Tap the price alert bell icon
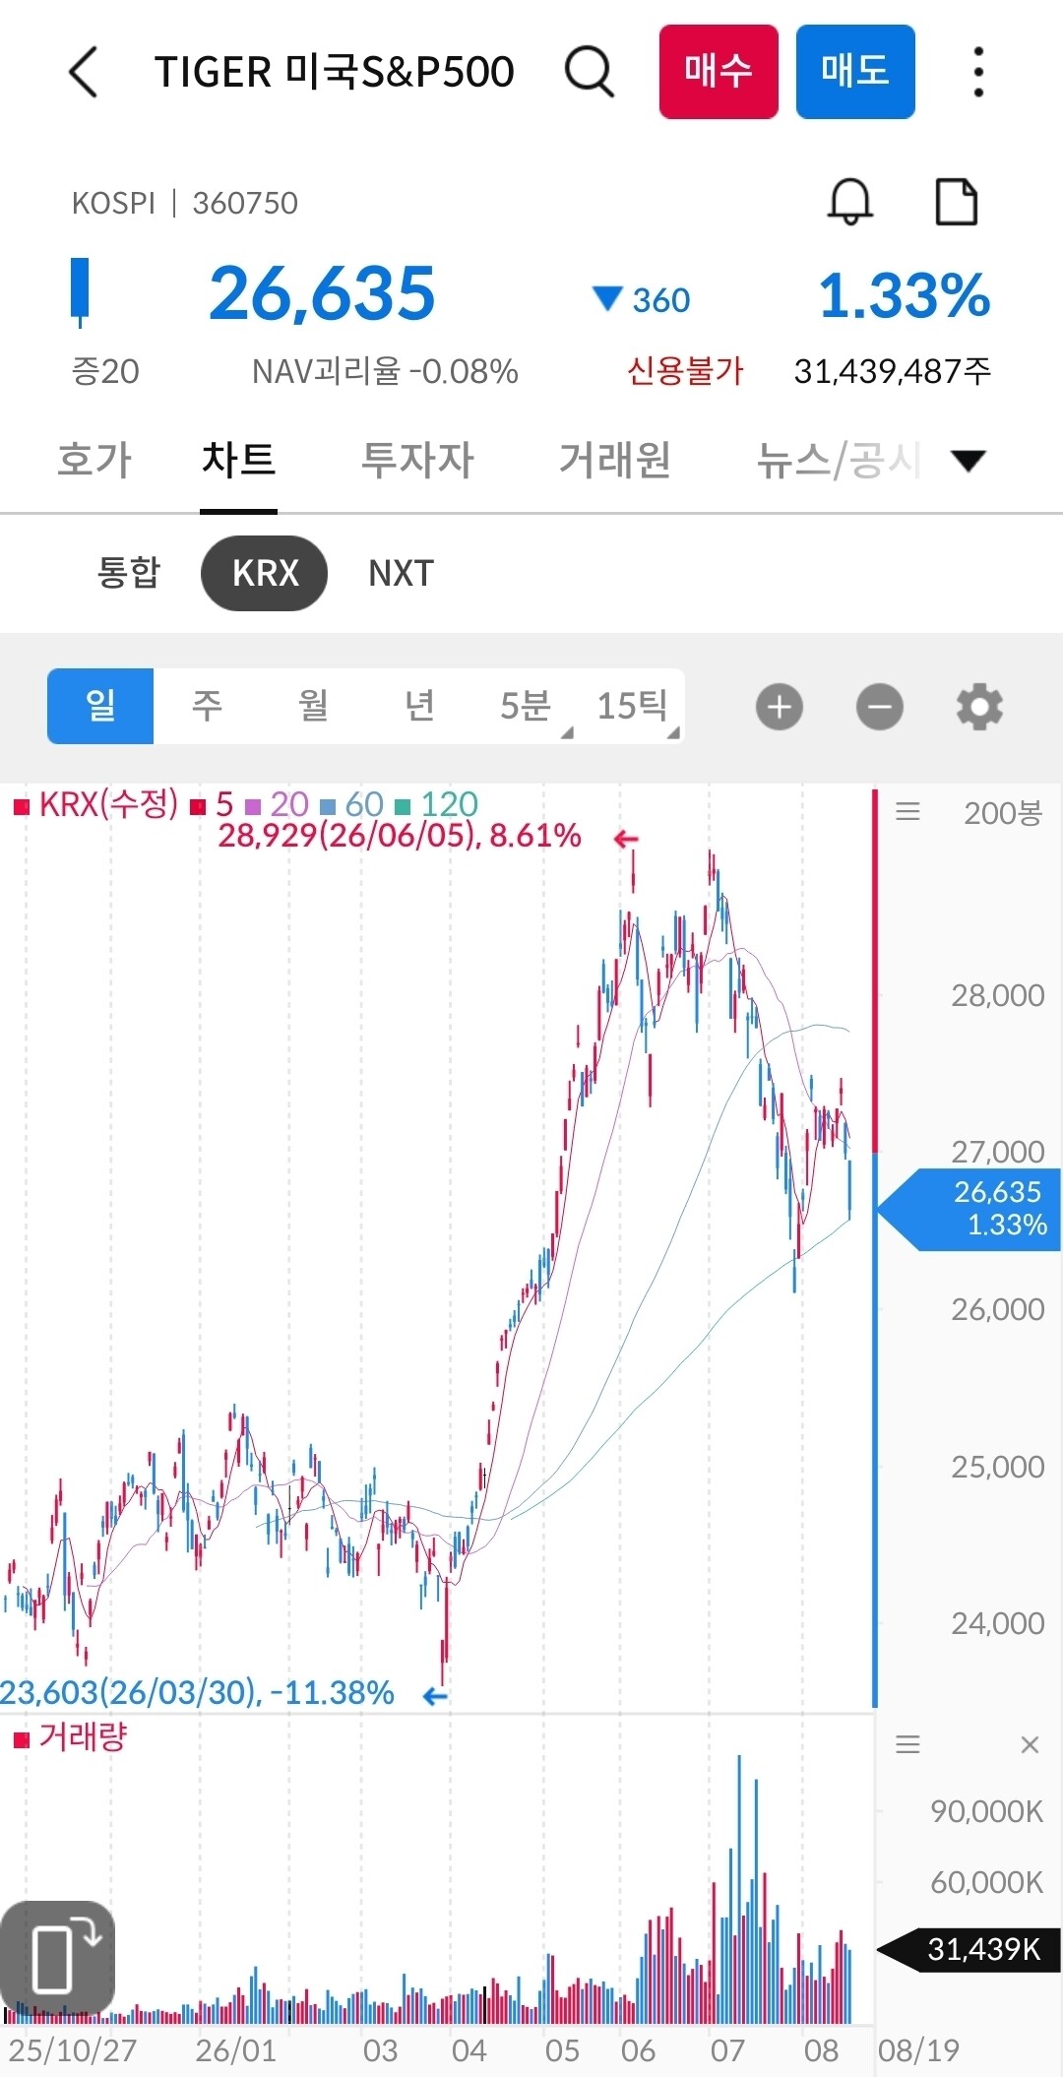The height and width of the screenshot is (2077, 1063). pyautogui.click(x=849, y=202)
